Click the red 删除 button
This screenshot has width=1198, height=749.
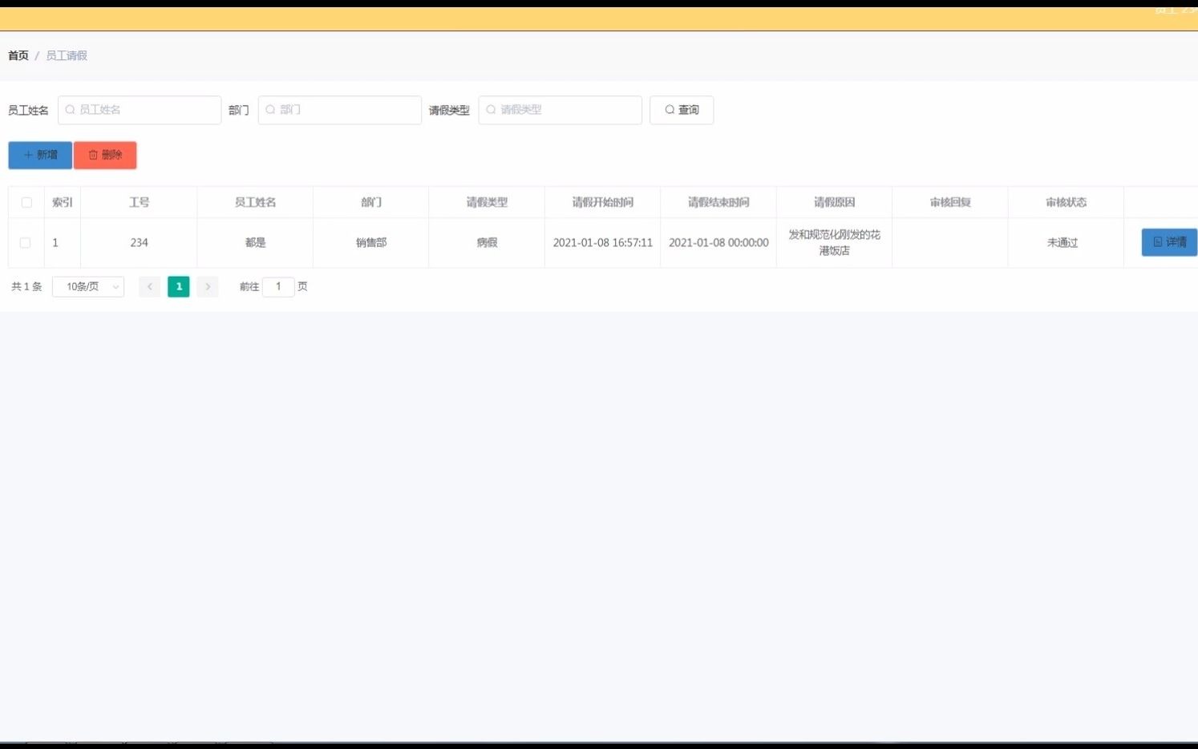pos(105,155)
